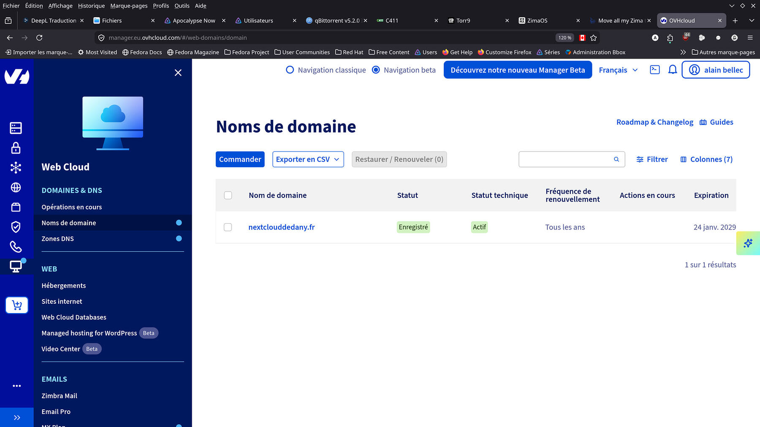760x427 pixels.
Task: Open Zimbra Mail in sidebar
Action: (x=60, y=395)
